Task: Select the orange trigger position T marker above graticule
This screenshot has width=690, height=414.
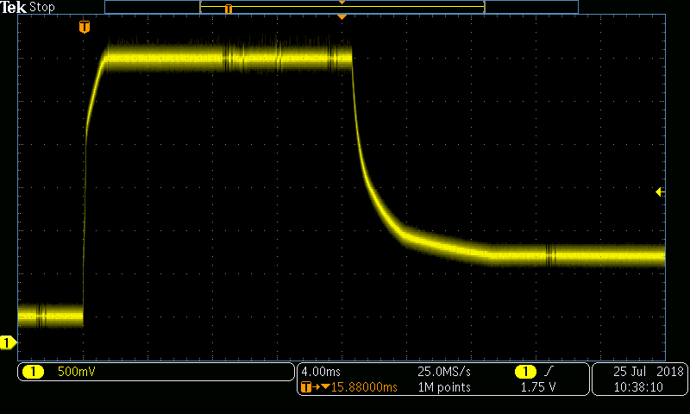Action: (x=84, y=27)
